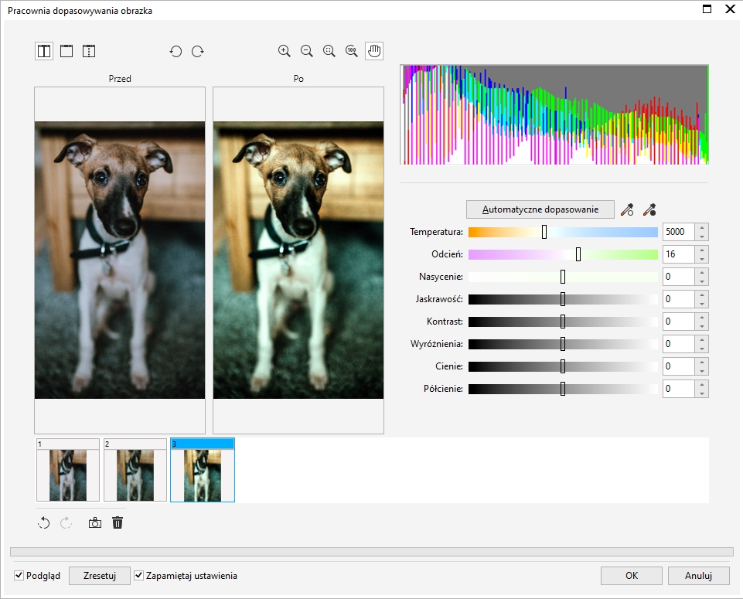Toggle the Podgląd checkbox
Viewport: 743px width, 599px height.
click(x=19, y=576)
